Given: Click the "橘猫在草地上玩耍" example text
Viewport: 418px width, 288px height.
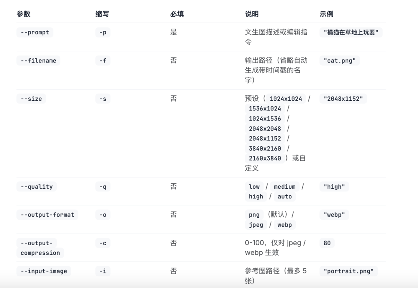Looking at the screenshot, I should (x=351, y=32).
